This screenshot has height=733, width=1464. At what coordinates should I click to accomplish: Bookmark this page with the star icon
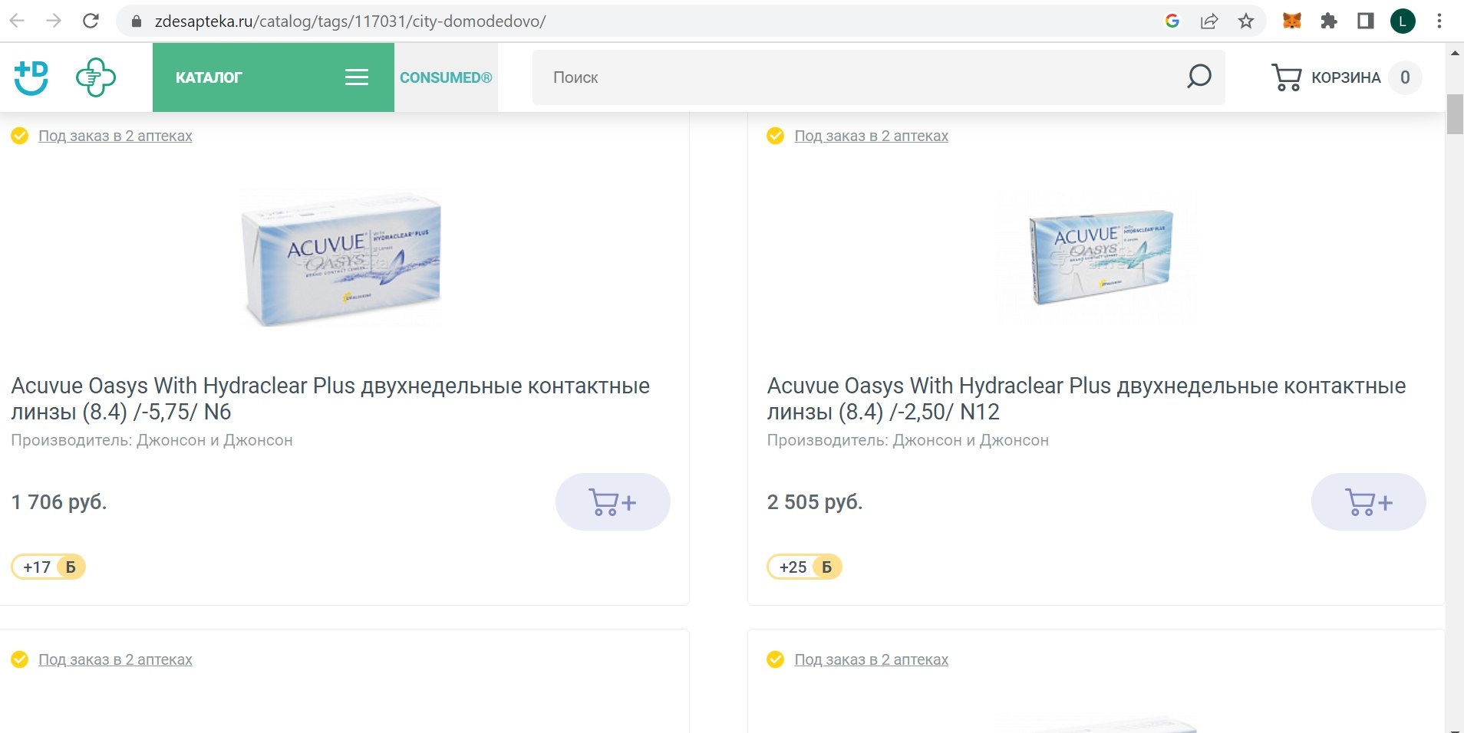[x=1246, y=21]
